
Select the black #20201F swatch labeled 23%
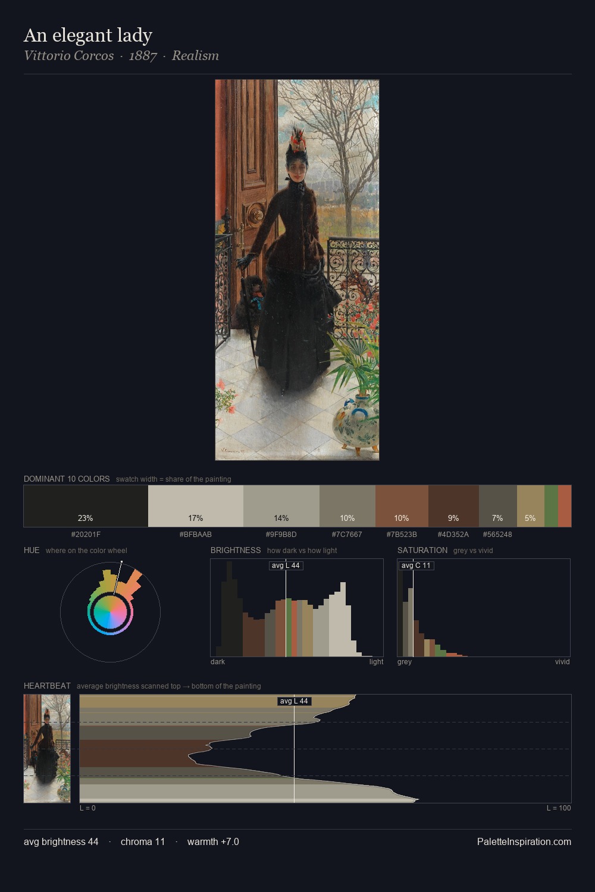[x=86, y=506]
